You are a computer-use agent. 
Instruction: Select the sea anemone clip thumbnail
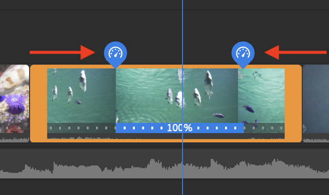[x=14, y=98]
